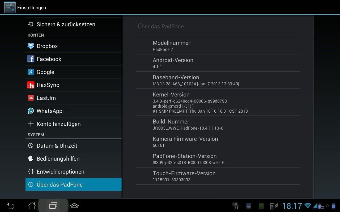Tap the Einstellungen app icon in header

pyautogui.click(x=10, y=7)
